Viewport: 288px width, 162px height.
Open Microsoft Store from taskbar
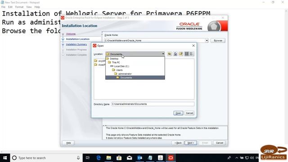coord(119,158)
